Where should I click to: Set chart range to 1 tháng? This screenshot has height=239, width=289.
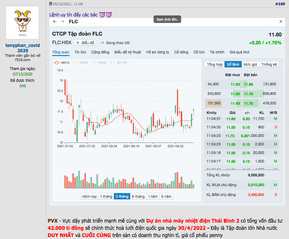coord(106,196)
